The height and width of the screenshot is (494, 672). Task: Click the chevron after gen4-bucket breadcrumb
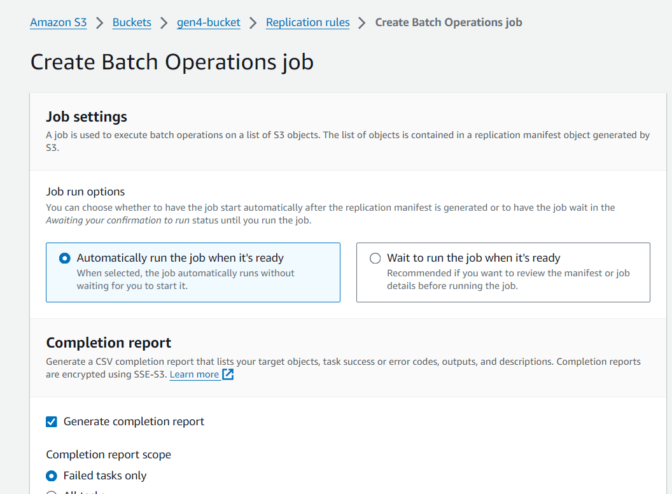[x=253, y=23]
